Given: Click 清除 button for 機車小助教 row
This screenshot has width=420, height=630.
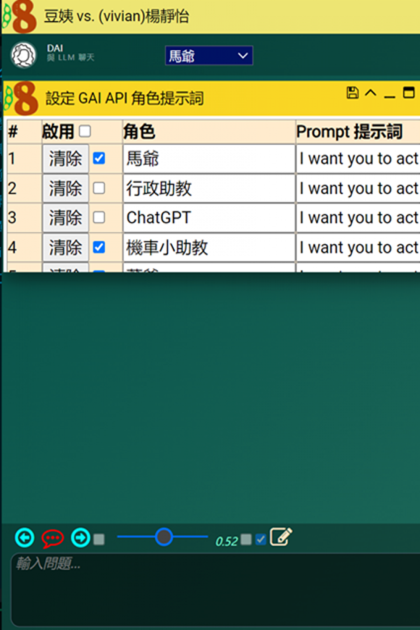Looking at the screenshot, I should [x=66, y=247].
